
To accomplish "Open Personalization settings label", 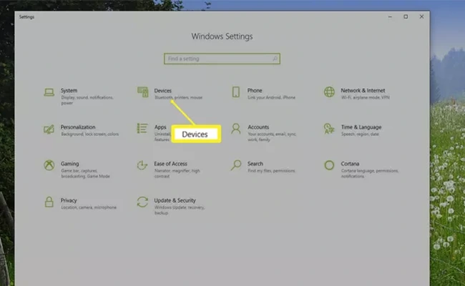I will (78, 127).
